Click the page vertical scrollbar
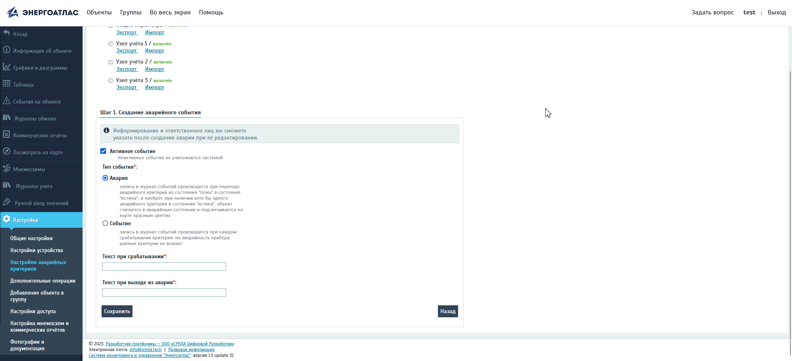This screenshot has width=792, height=361. click(790, 206)
